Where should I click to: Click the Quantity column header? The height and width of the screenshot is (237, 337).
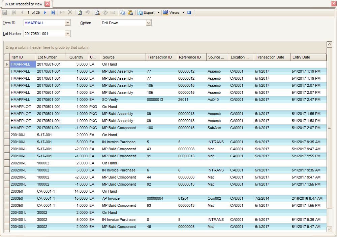[x=76, y=57]
